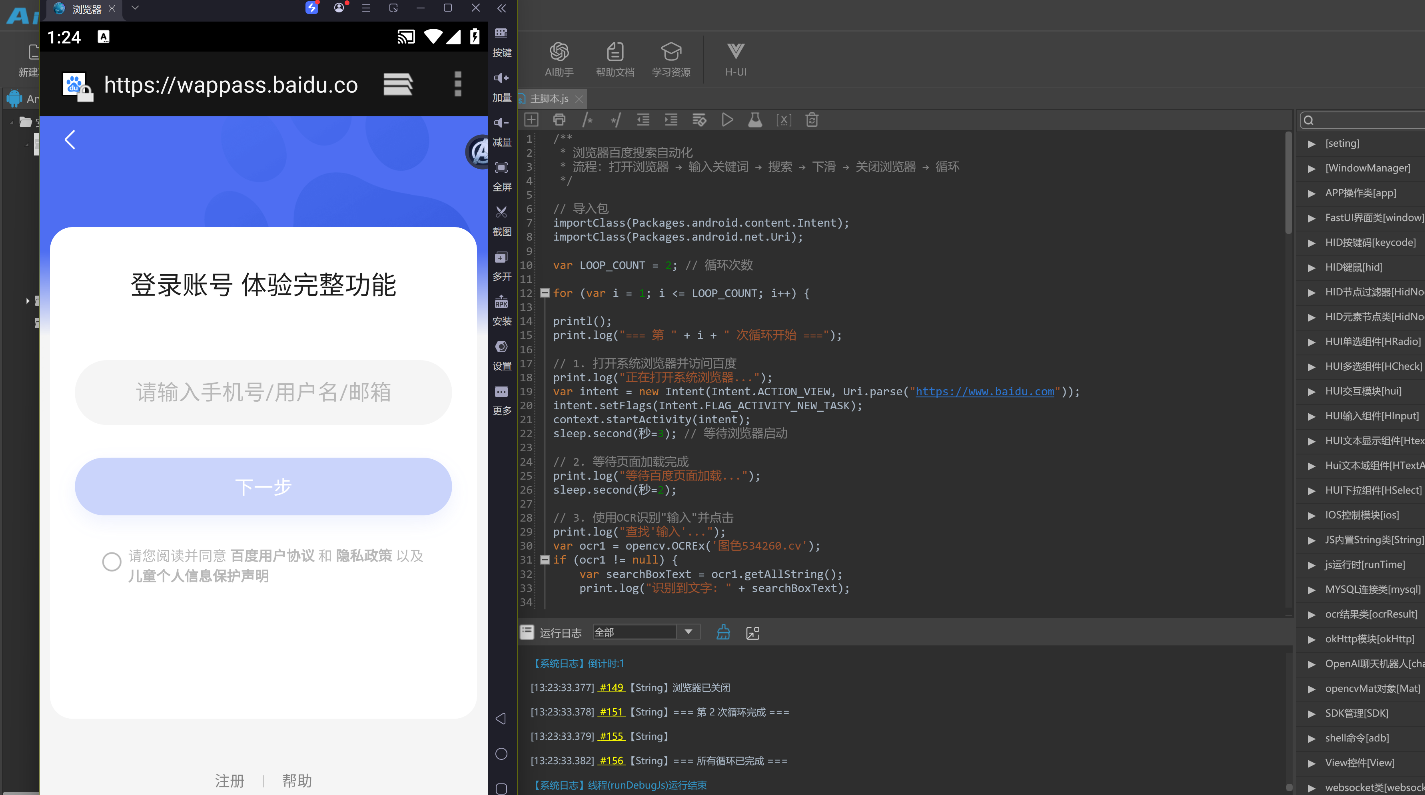
Task: Clear the run log with broom icon
Action: [723, 632]
